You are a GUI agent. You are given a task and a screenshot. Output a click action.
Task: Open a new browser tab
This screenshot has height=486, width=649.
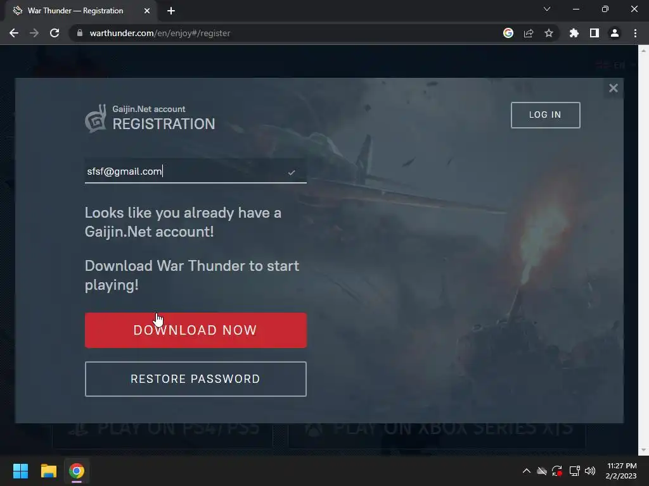click(x=171, y=11)
